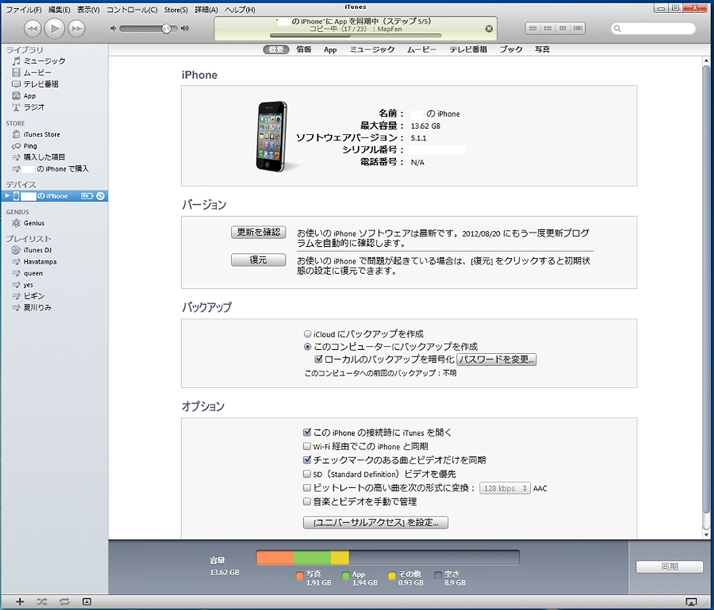
Task: Toggle the repeat icon
Action: pos(64,602)
